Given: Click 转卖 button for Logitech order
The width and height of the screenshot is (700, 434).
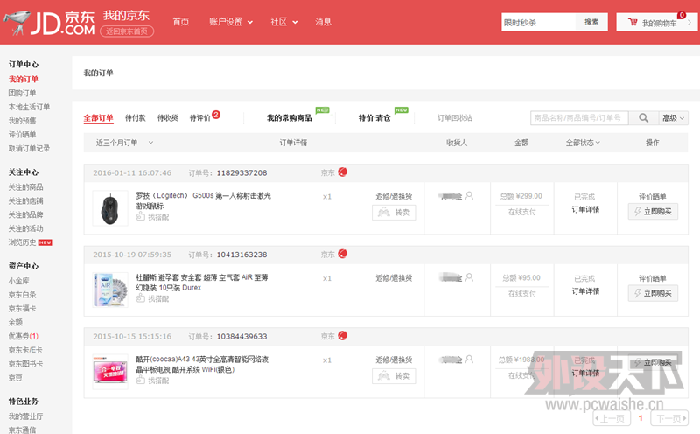Looking at the screenshot, I should (x=394, y=213).
